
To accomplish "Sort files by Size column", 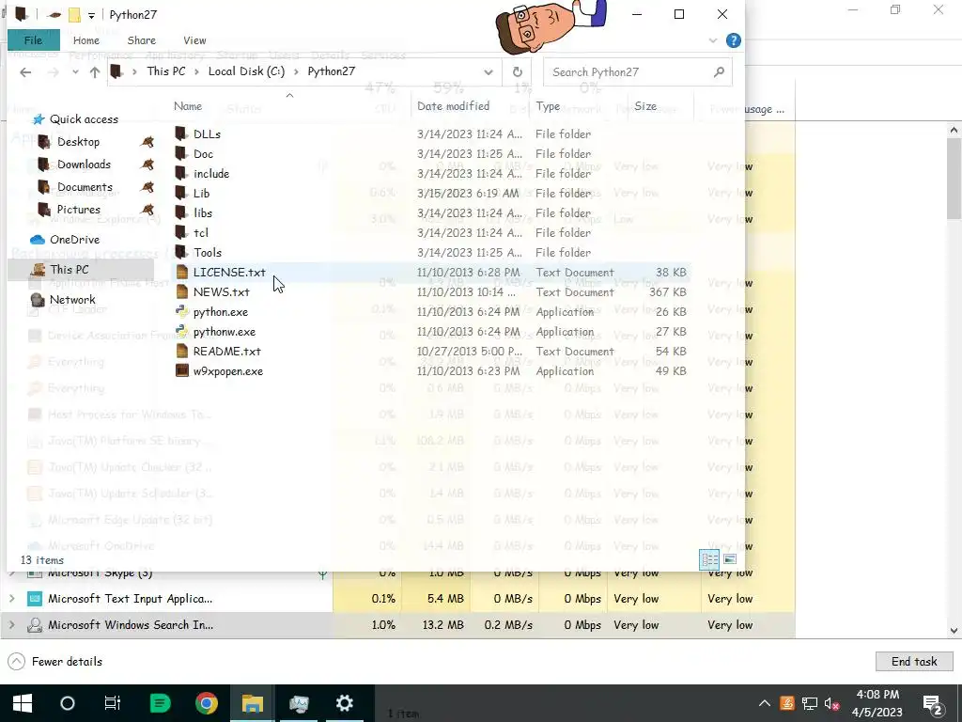I will (x=644, y=106).
